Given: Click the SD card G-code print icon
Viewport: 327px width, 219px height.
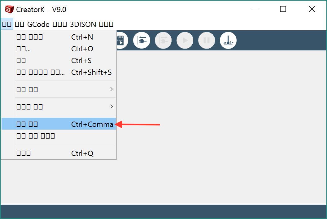Looking at the screenshot, I should [x=122, y=40].
